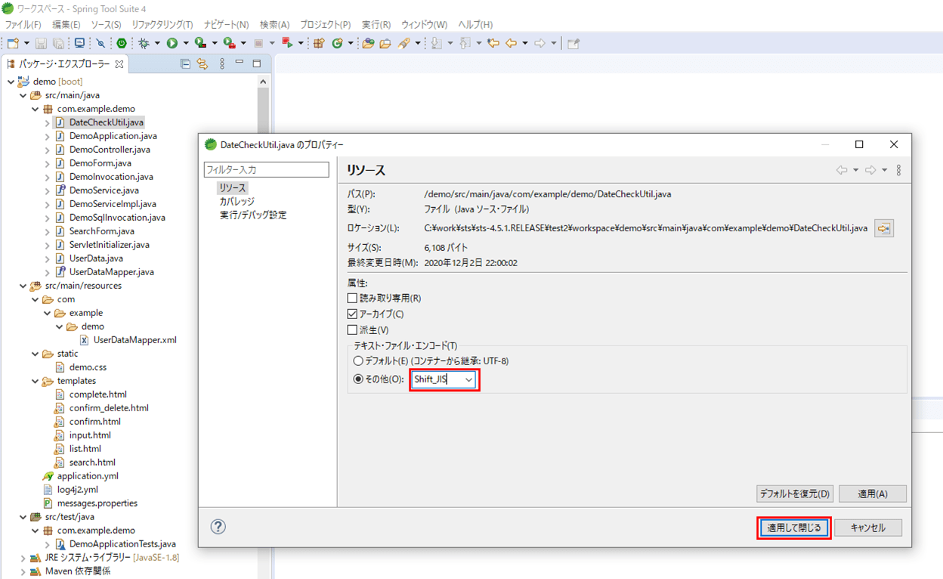
Task: Click the New file wizard icon
Action: coord(12,44)
